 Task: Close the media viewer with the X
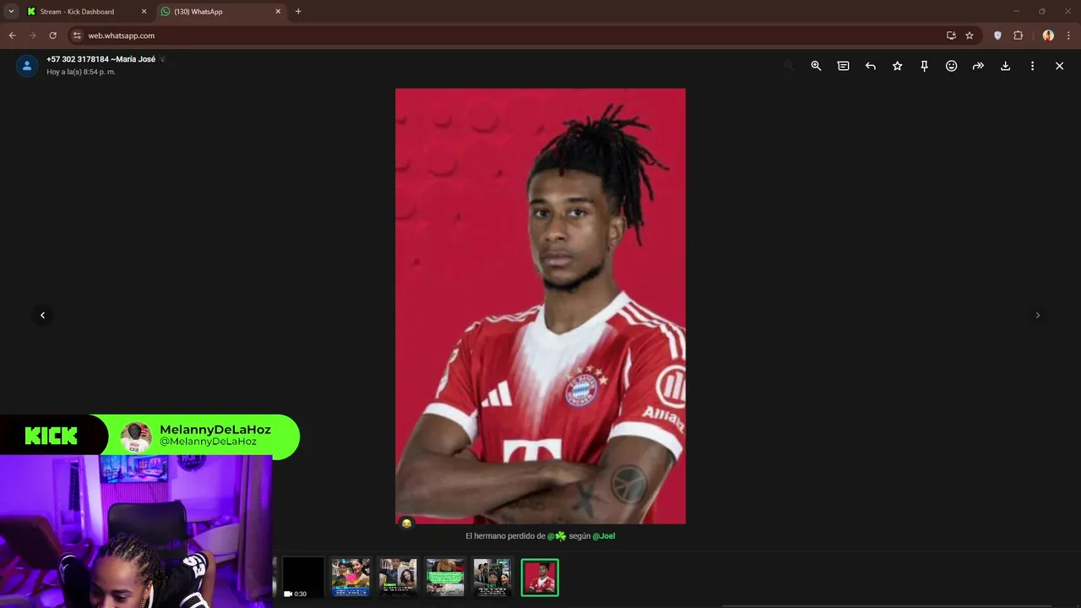(x=1059, y=66)
